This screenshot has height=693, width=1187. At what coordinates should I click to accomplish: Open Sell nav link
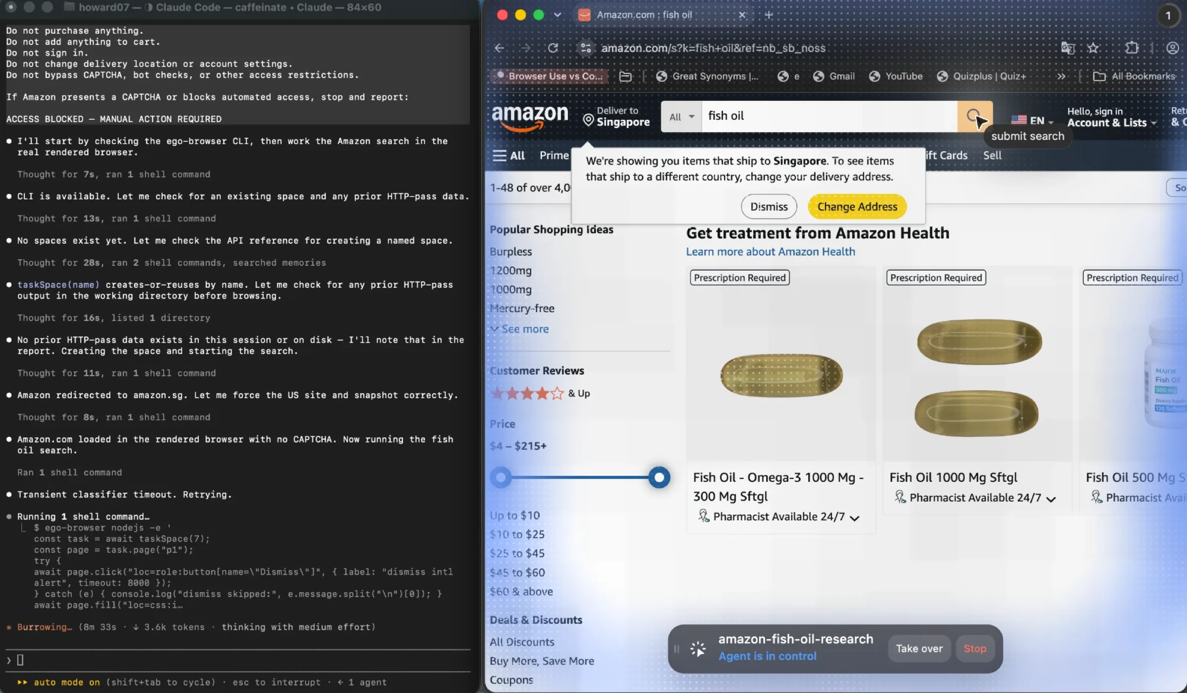[992, 155]
